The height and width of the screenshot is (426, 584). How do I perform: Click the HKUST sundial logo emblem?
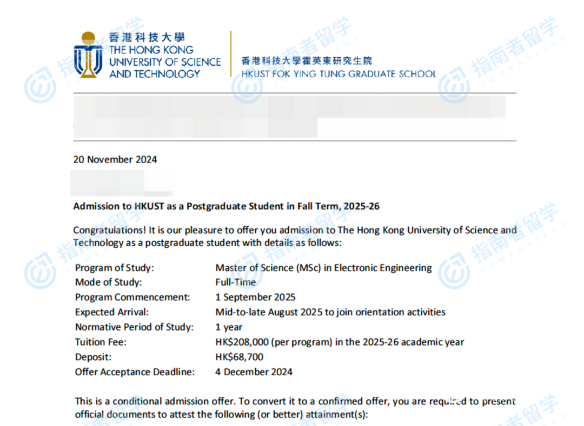point(88,55)
